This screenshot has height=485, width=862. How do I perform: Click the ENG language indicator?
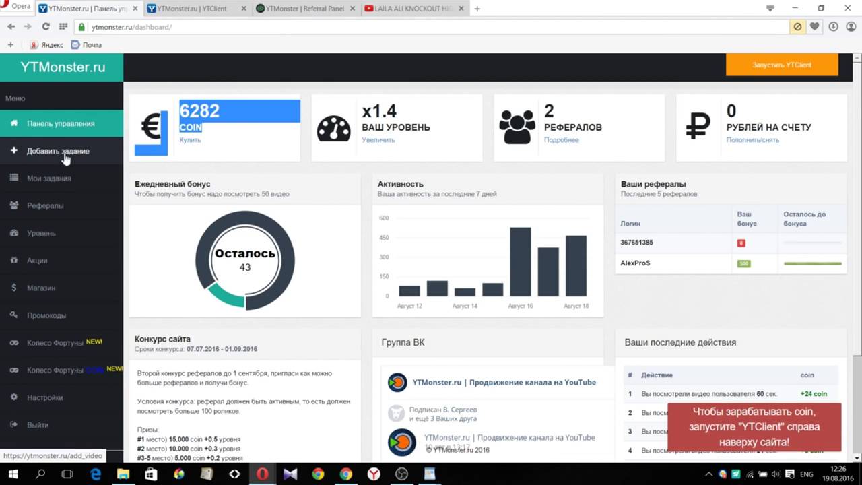click(806, 474)
